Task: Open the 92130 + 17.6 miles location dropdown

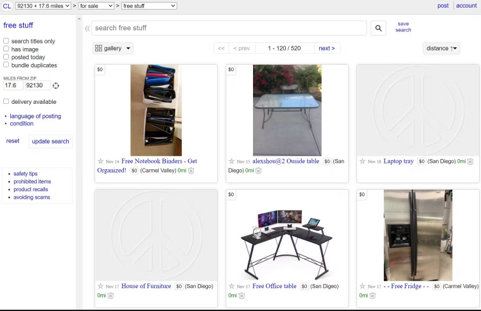Action: click(x=43, y=6)
